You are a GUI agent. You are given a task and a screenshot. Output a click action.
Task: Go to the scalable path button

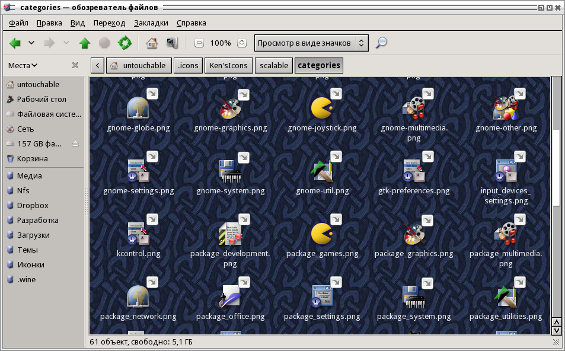pos(274,65)
